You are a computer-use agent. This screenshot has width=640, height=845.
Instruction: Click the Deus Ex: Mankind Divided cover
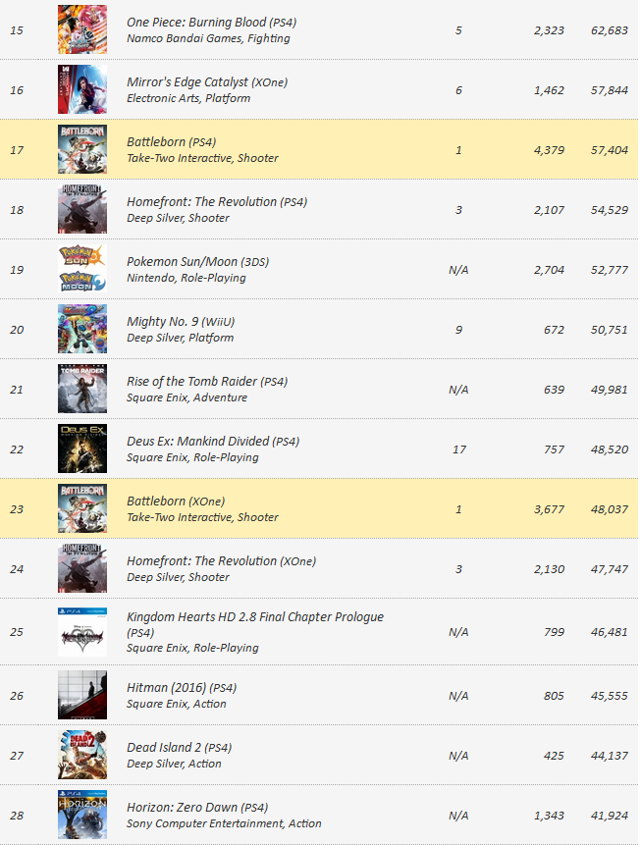point(82,448)
